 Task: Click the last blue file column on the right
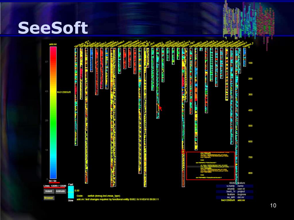(x=245, y=57)
